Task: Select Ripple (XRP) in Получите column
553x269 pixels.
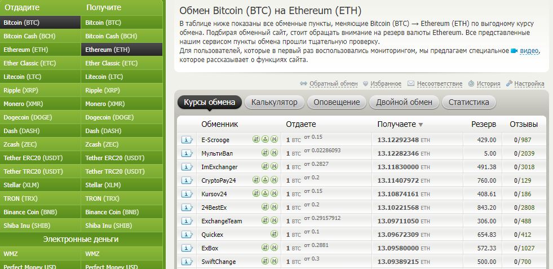Action: coord(122,90)
